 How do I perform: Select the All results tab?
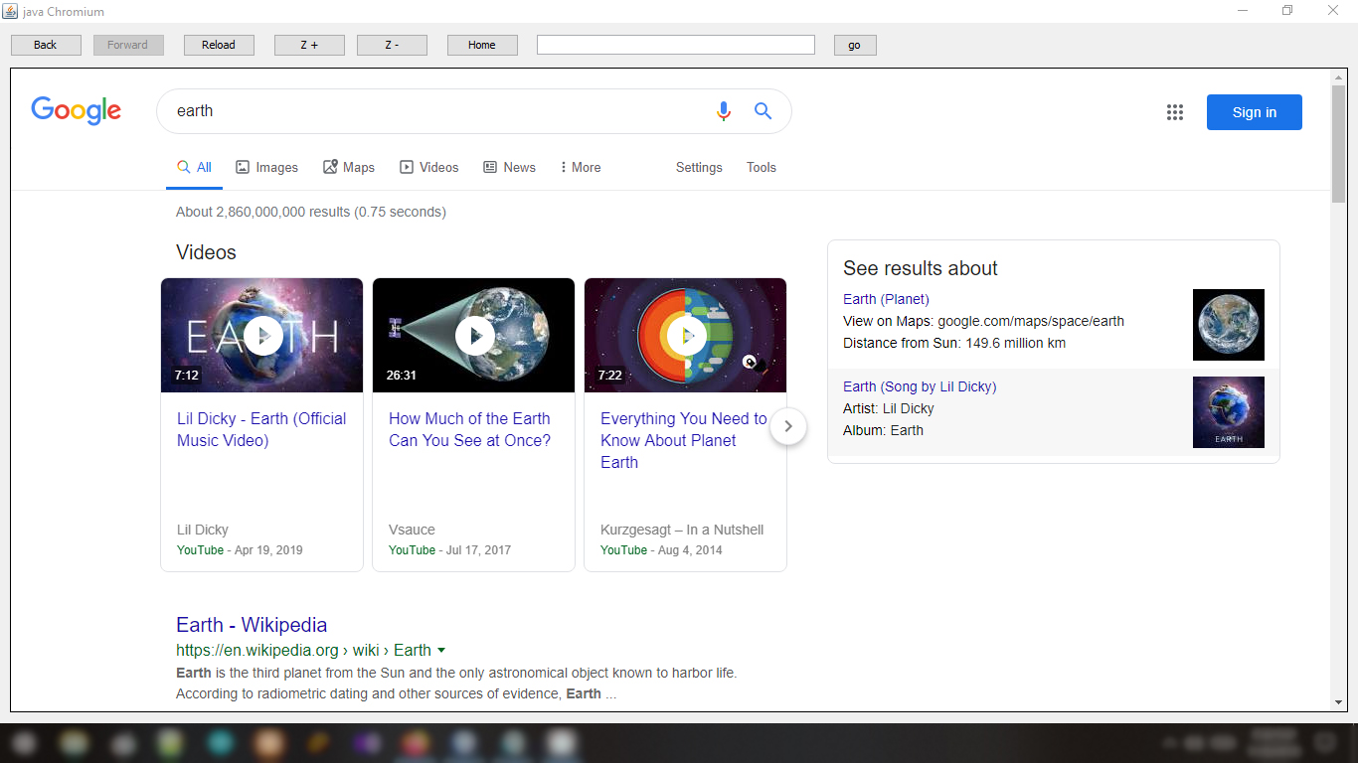pos(194,167)
